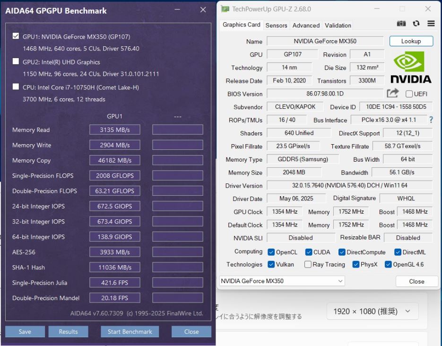Toggle the UEFI checkbox
The height and width of the screenshot is (346, 442).
(x=409, y=94)
